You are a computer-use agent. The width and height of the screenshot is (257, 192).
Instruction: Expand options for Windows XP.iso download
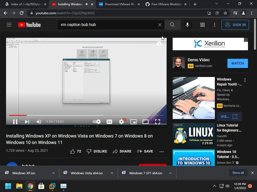(53, 173)
